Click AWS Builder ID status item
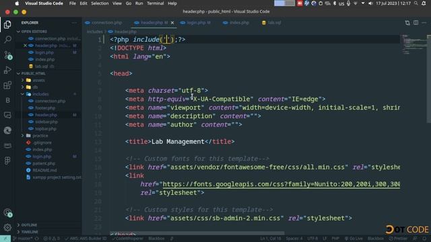This screenshot has width=431, height=242. (x=86, y=239)
